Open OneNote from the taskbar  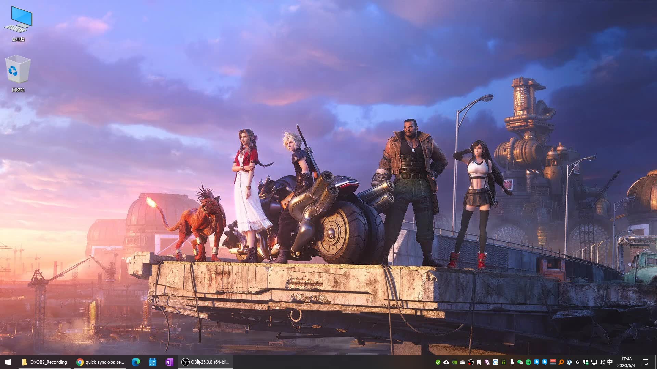169,362
